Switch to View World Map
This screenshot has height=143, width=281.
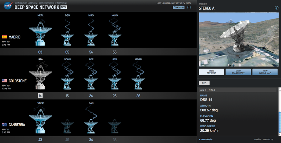[265, 72]
